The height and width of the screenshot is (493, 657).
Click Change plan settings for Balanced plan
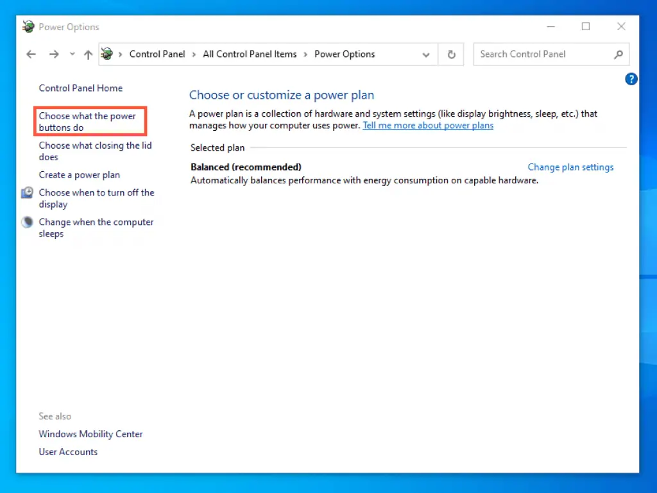tap(570, 167)
